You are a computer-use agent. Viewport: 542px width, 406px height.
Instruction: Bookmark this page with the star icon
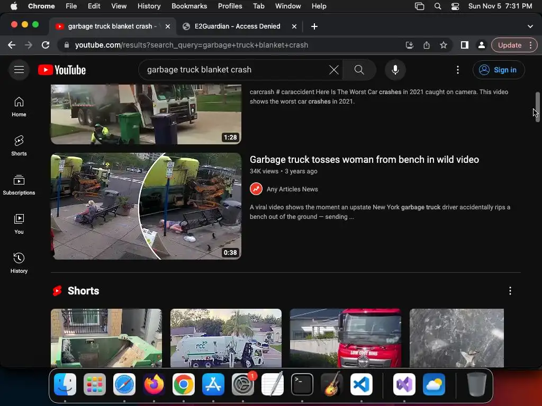pyautogui.click(x=444, y=45)
